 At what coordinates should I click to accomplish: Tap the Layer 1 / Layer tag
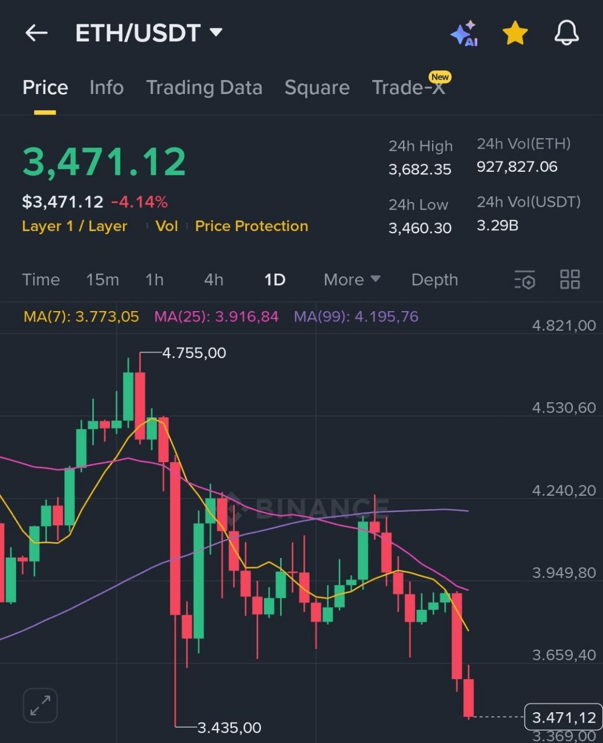point(74,226)
